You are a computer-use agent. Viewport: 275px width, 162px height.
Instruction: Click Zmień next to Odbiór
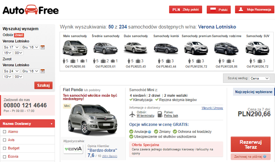click(19, 35)
